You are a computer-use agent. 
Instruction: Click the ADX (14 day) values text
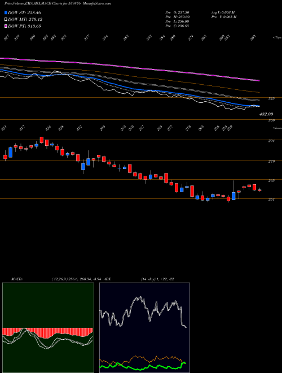(x=157, y=279)
